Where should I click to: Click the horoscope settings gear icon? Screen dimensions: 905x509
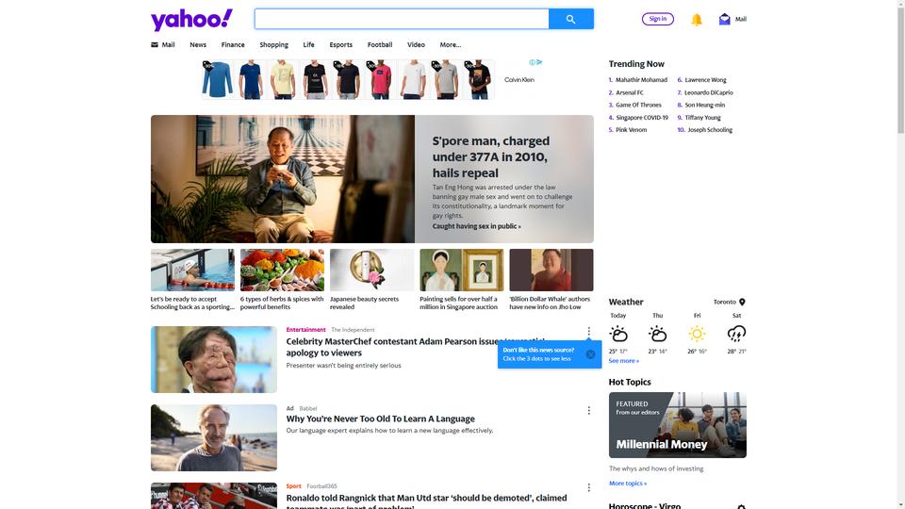(x=741, y=506)
